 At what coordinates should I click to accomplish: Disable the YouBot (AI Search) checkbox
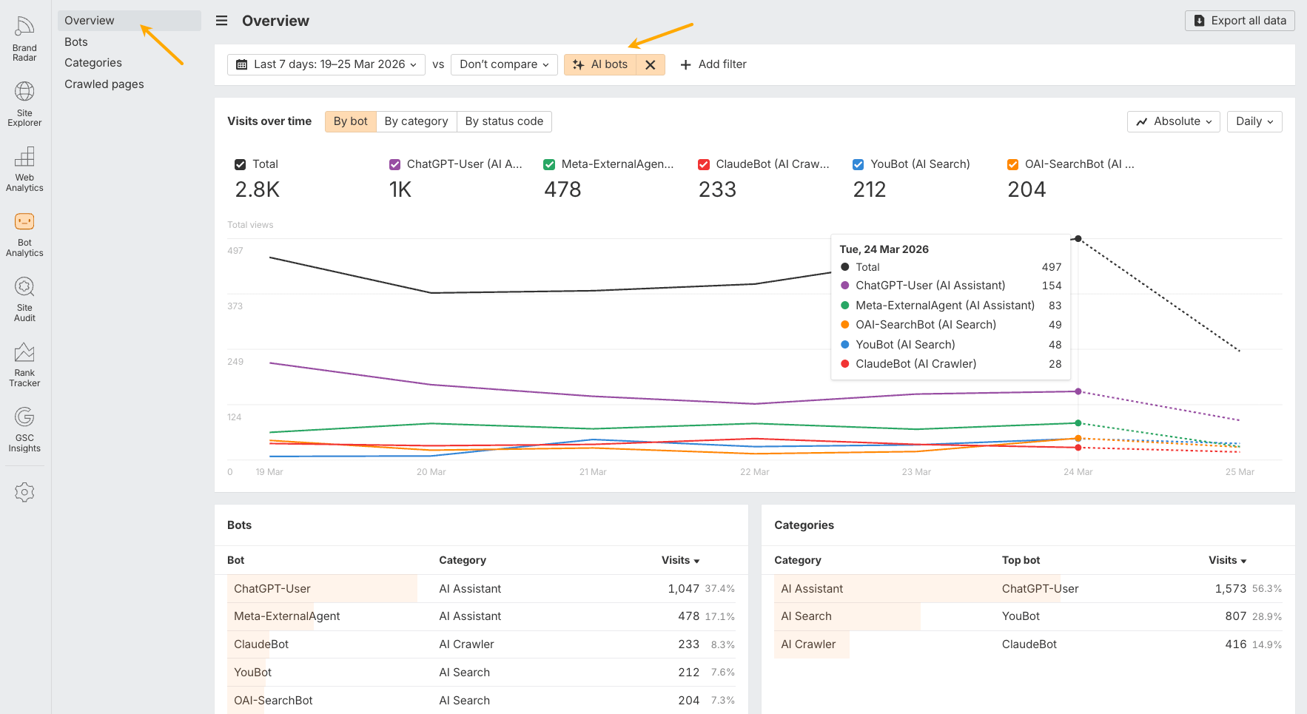(858, 164)
